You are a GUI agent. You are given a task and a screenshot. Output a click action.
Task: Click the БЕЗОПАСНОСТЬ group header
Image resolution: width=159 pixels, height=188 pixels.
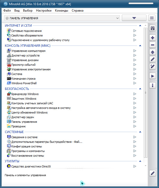coord(17,89)
